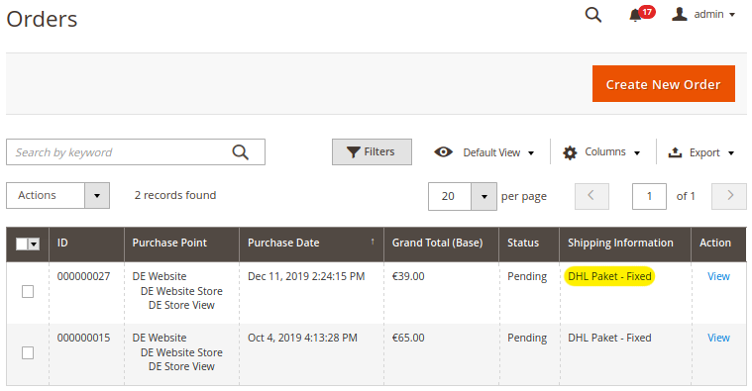The image size is (752, 391).
Task: Click the Export upload icon
Action: click(675, 152)
